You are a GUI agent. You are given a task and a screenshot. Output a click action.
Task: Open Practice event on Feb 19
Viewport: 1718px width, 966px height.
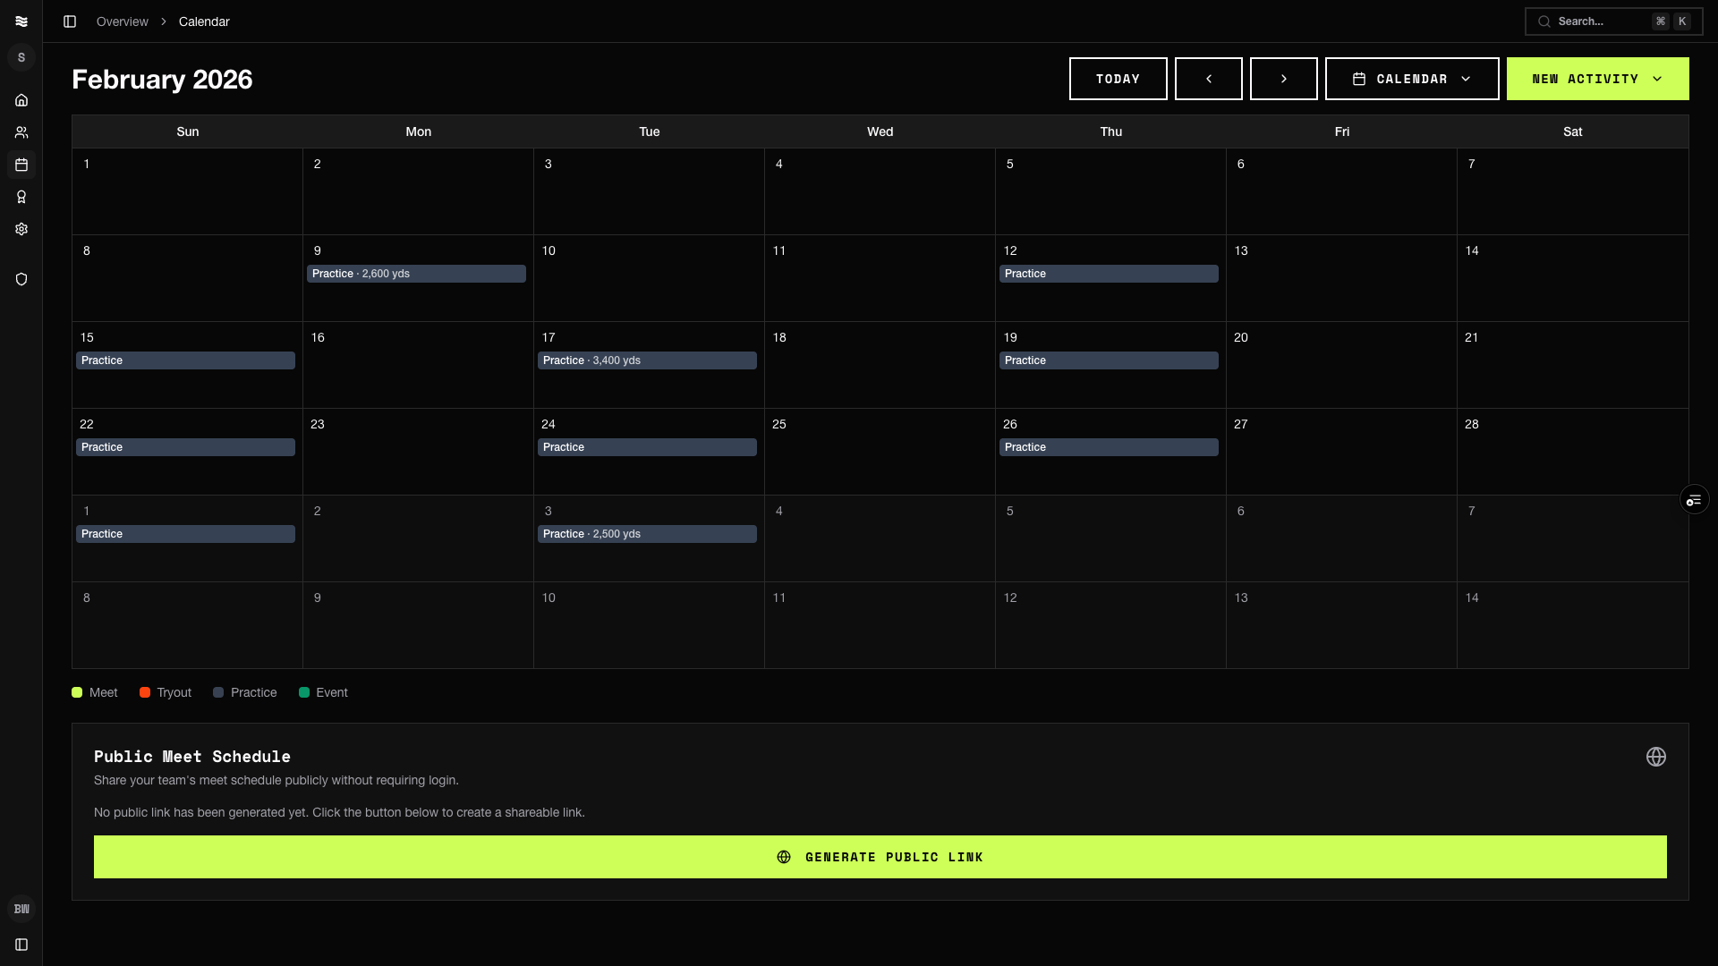coord(1109,360)
